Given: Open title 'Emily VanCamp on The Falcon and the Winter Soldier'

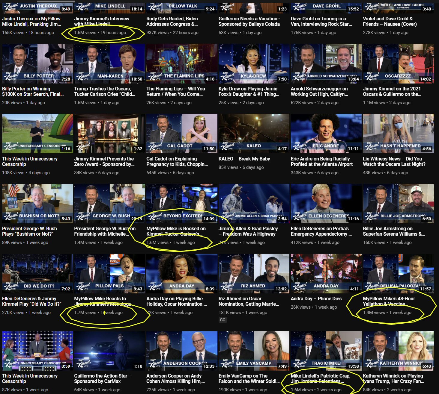Looking at the screenshot, I should [249, 378].
